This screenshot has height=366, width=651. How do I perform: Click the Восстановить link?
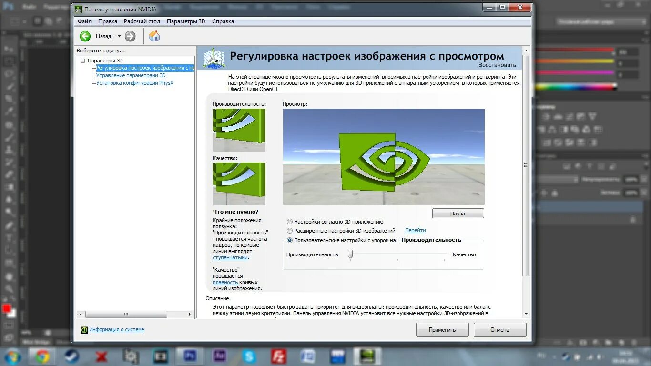(498, 65)
